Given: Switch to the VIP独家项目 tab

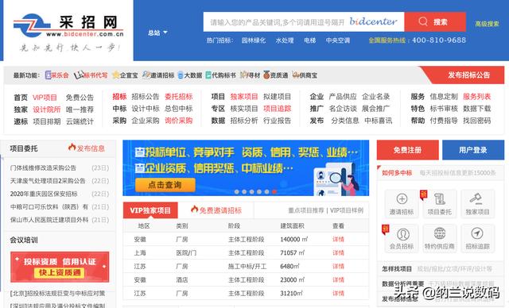Looking at the screenshot, I should [x=150, y=210].
